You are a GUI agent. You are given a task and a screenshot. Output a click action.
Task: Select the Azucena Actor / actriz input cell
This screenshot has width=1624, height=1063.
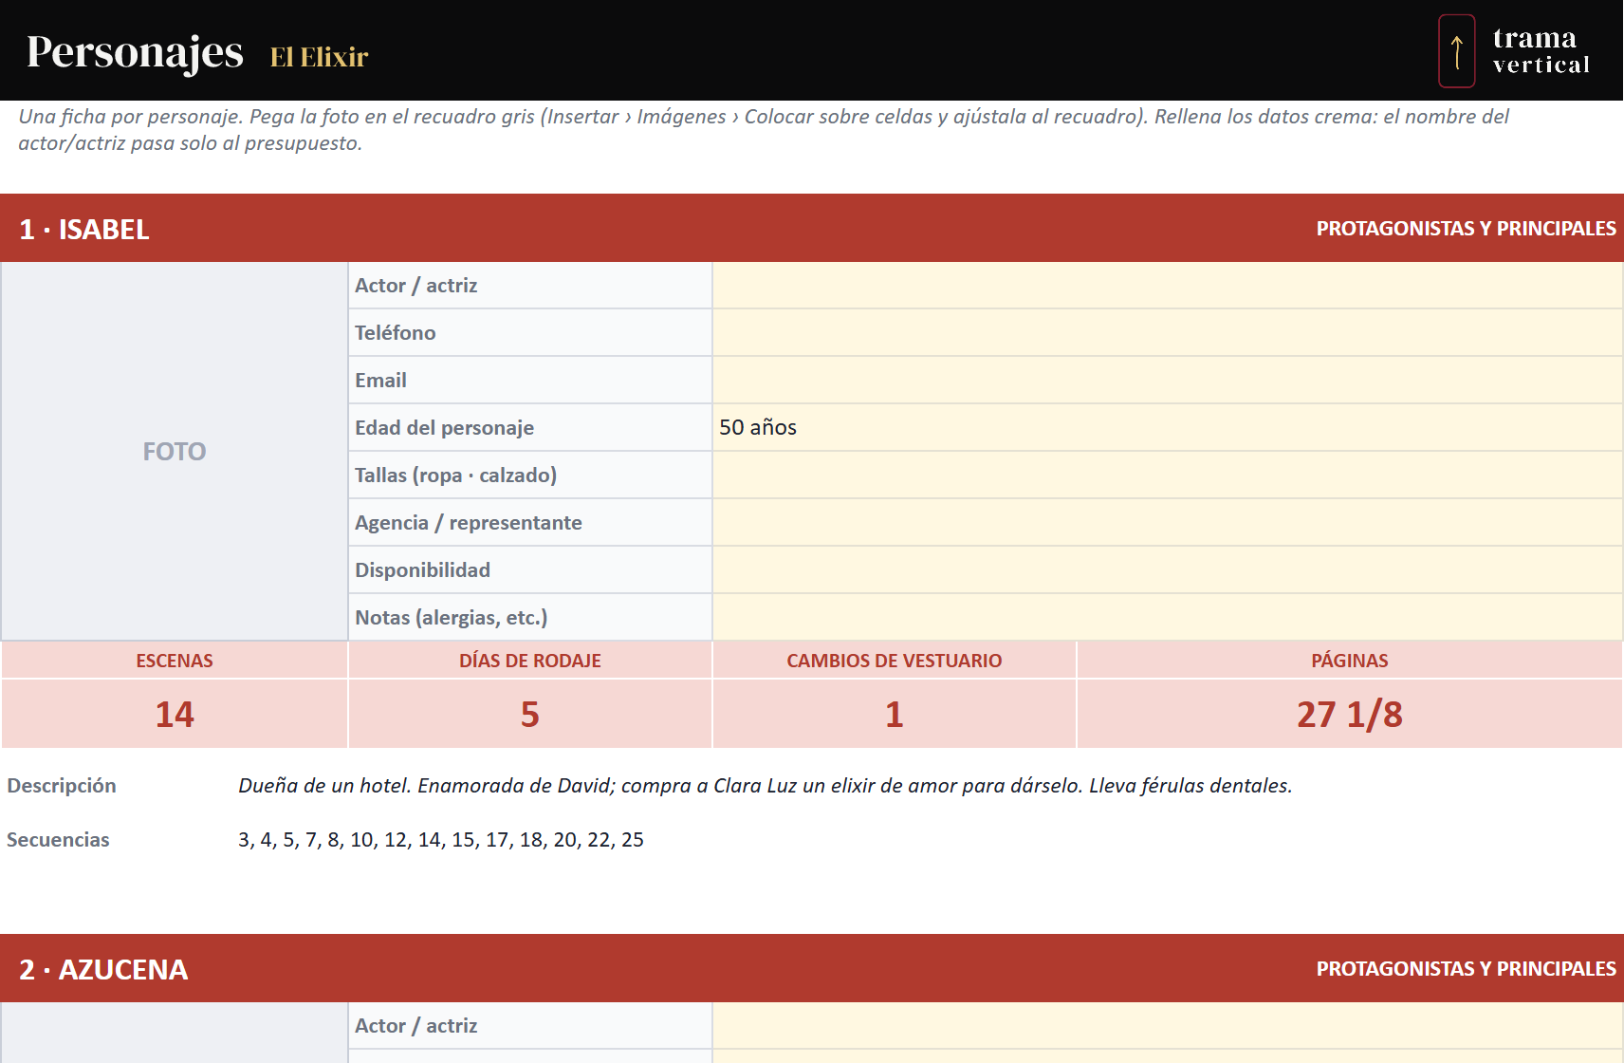pyautogui.click(x=1167, y=1026)
